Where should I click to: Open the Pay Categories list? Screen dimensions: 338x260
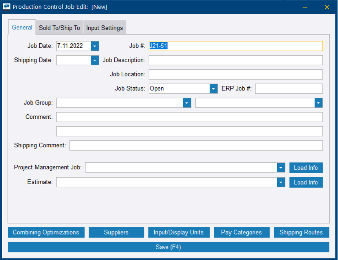click(242, 232)
